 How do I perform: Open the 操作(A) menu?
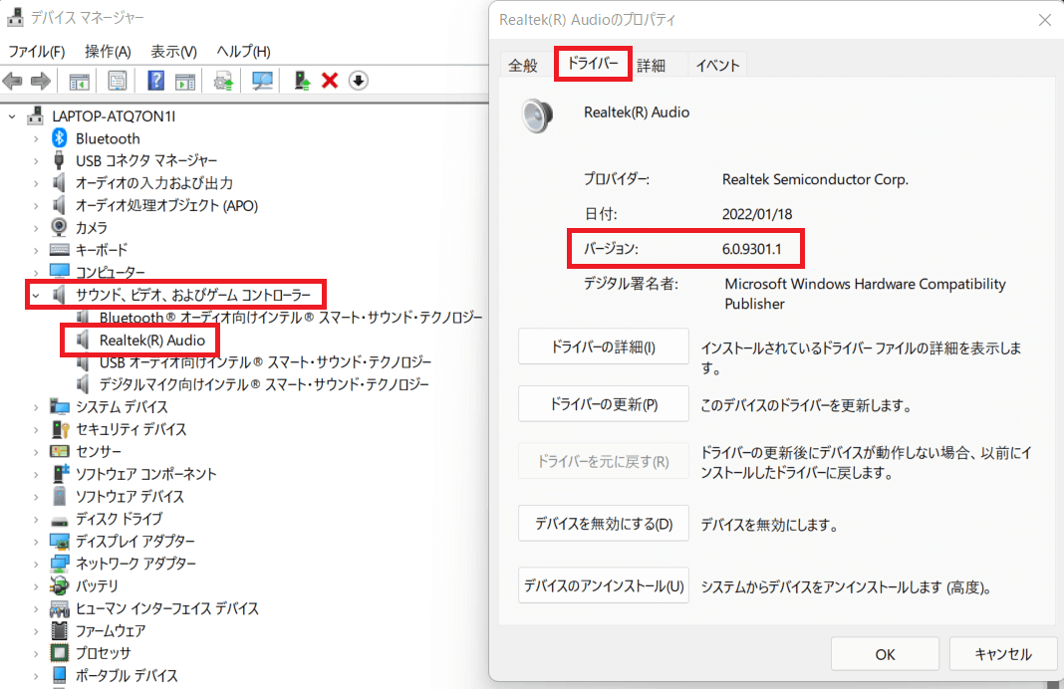[108, 52]
